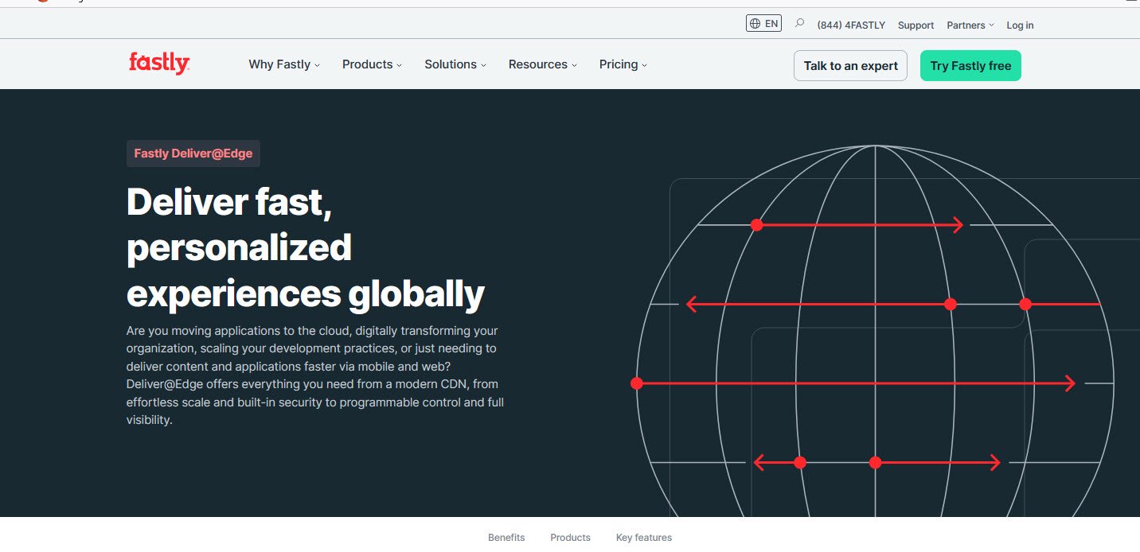Jump to the Products section tab below the hero
1140x552 pixels.
pyautogui.click(x=570, y=538)
